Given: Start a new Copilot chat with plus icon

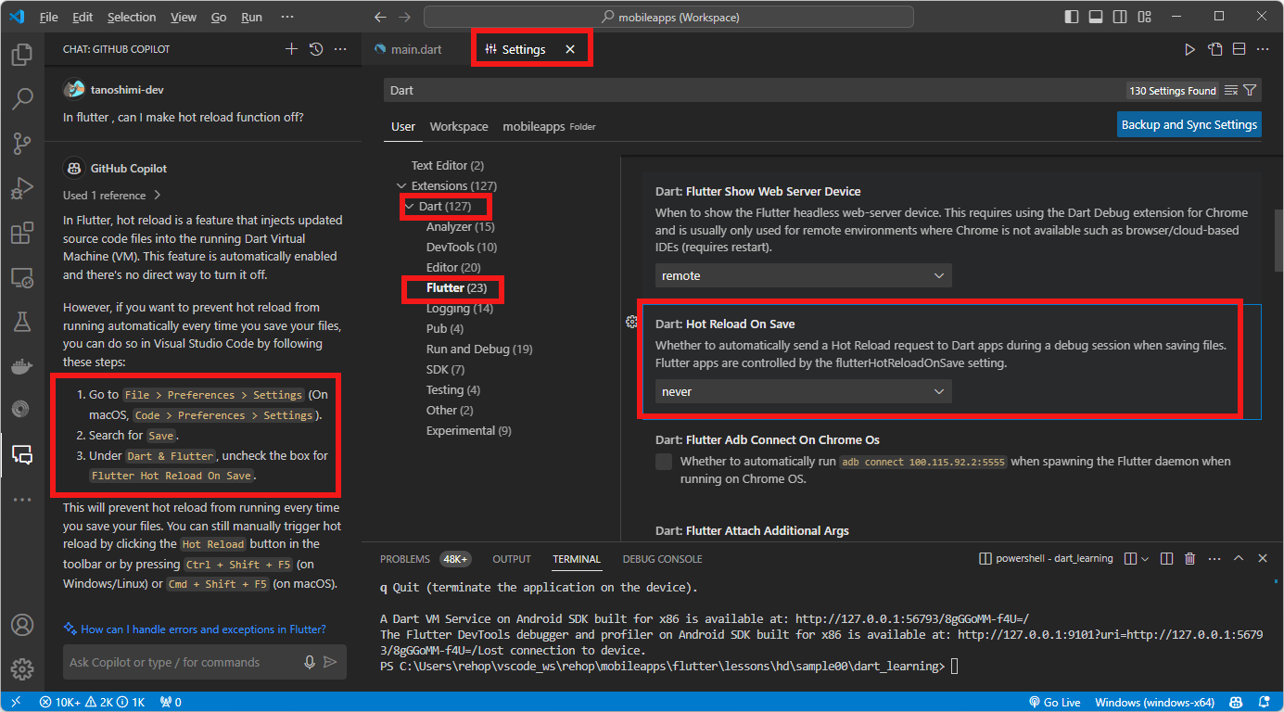Looking at the screenshot, I should 291,49.
